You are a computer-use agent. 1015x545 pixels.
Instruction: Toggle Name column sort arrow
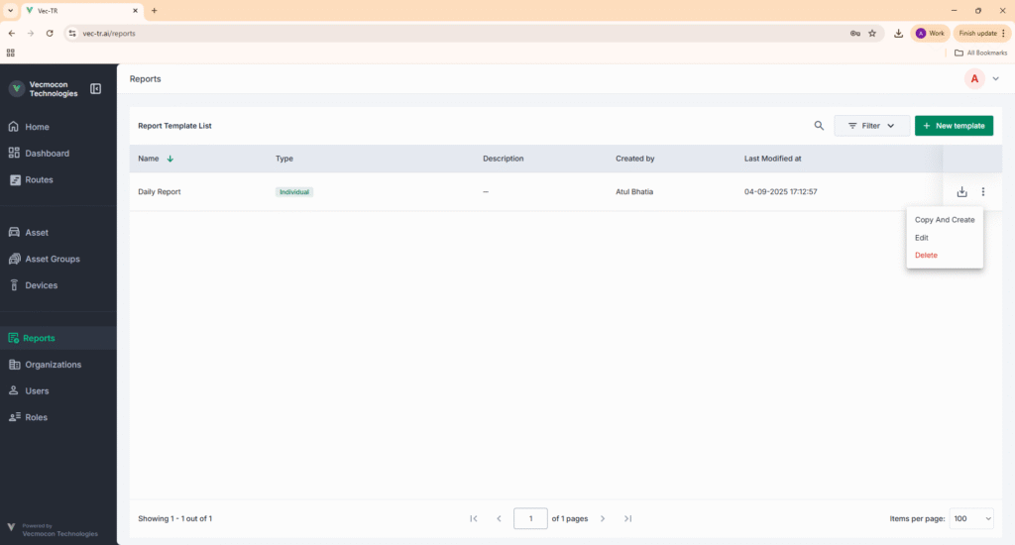coord(170,159)
